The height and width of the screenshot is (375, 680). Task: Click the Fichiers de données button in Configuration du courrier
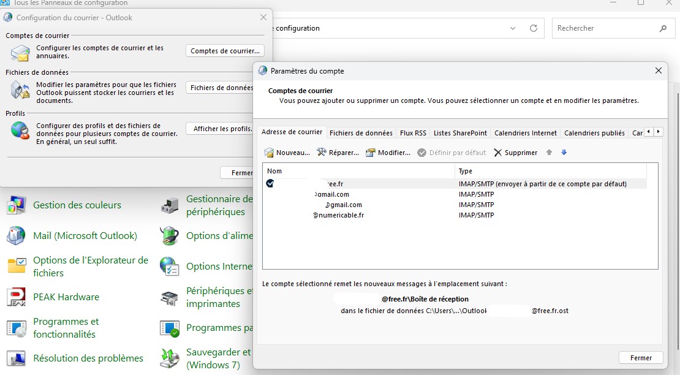coord(220,88)
